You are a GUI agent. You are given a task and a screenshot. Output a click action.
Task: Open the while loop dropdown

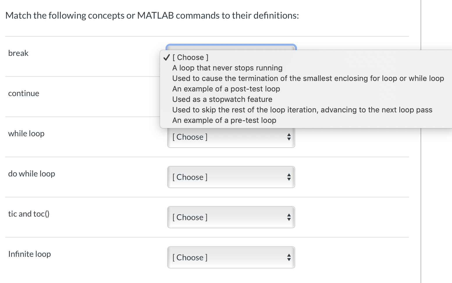click(231, 137)
